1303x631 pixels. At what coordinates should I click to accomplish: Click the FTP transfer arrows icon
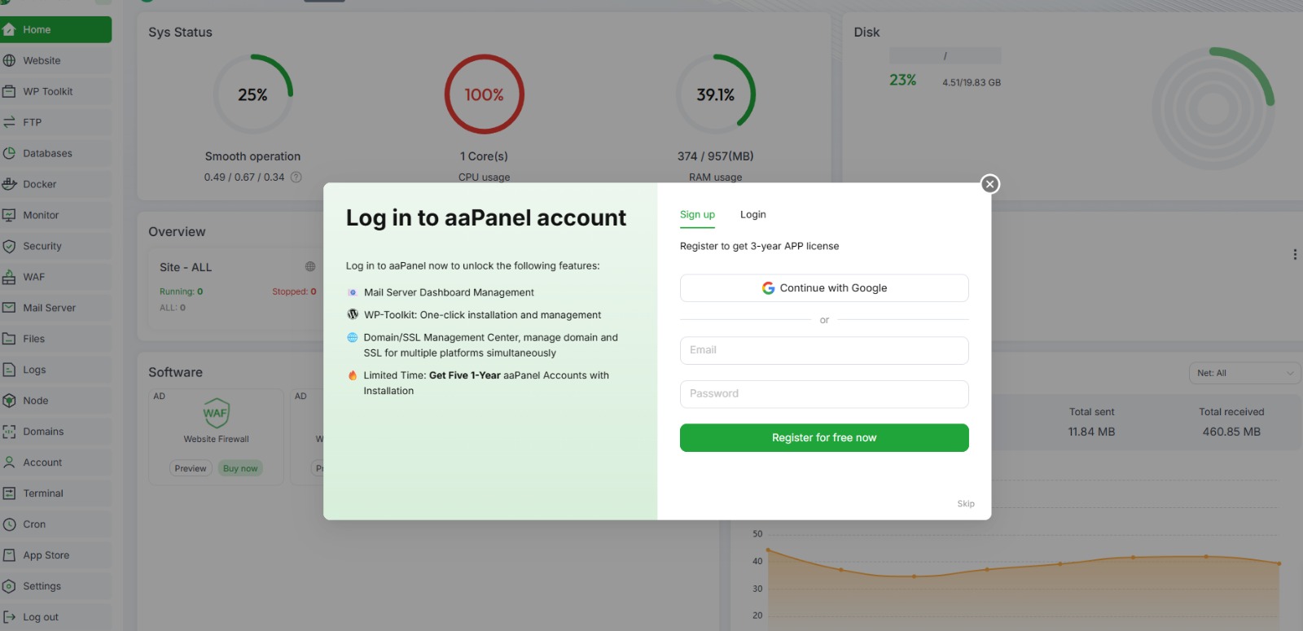click(10, 122)
